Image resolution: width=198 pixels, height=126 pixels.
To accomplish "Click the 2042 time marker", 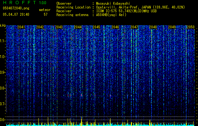I will (x=40, y=27).
